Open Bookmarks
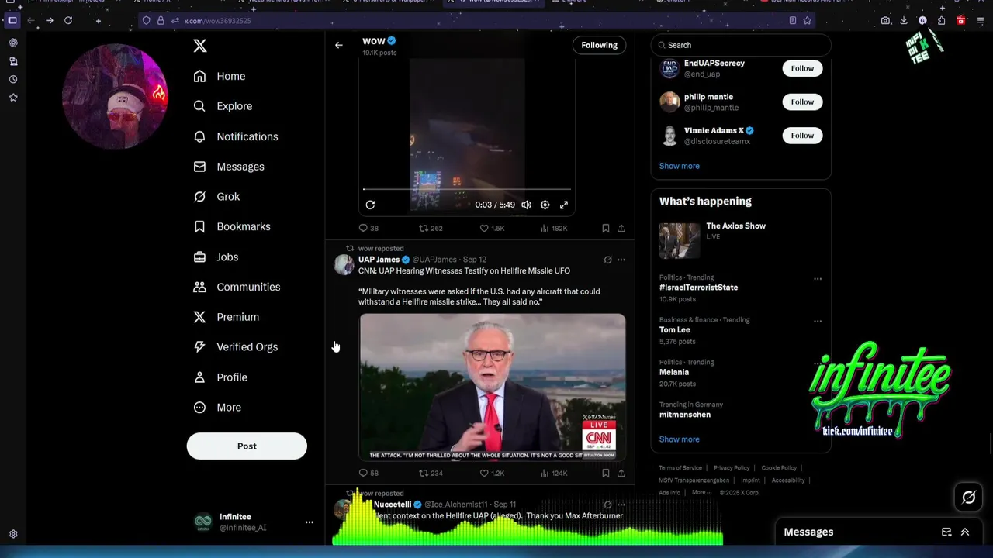 coord(232,226)
